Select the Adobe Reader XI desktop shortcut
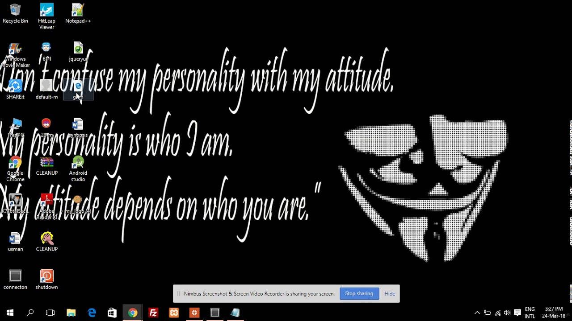Viewport: 572px width, 321px height. click(46, 207)
